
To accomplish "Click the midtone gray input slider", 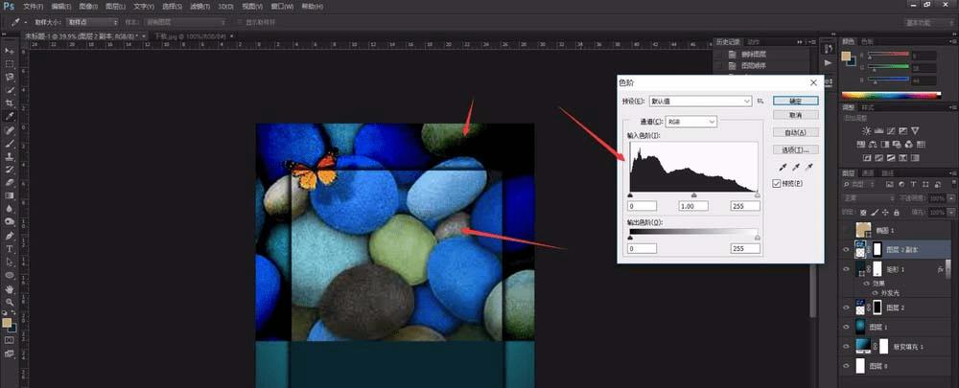I will (x=693, y=194).
